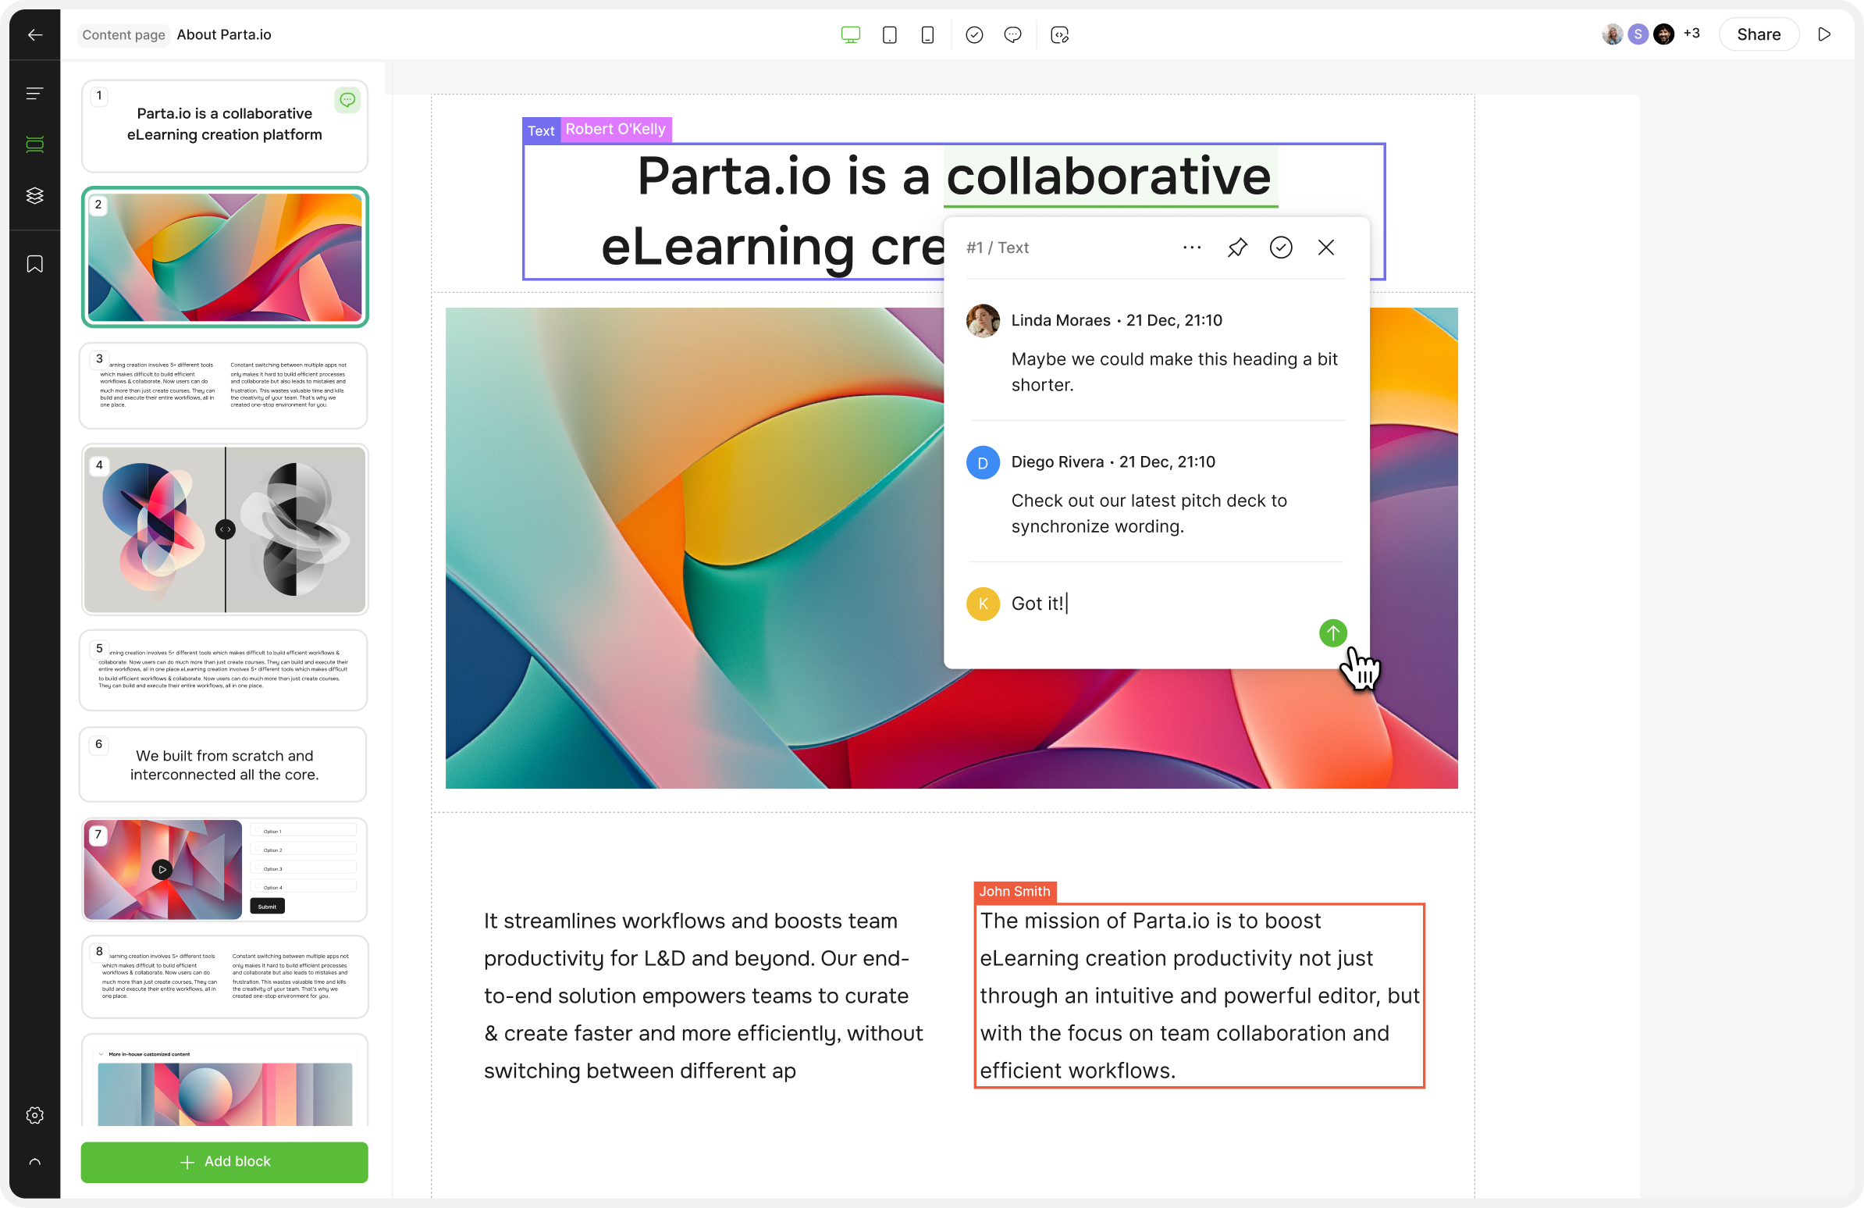Open the bookmark sidebar icon
This screenshot has width=1864, height=1208.
pos(34,264)
